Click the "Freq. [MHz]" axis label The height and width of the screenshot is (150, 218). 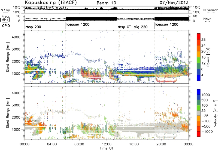(5, 18)
